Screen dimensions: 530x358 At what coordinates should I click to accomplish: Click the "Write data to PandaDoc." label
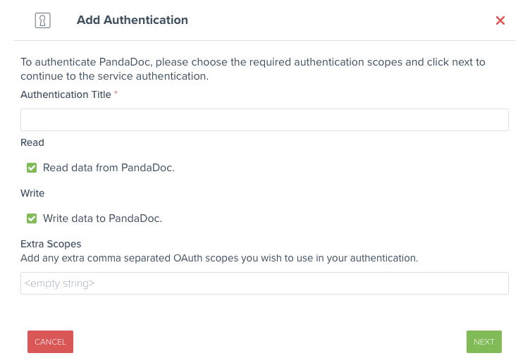102,218
